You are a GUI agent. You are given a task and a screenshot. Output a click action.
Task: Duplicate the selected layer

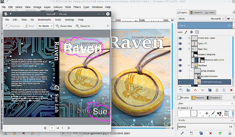point(210,90)
